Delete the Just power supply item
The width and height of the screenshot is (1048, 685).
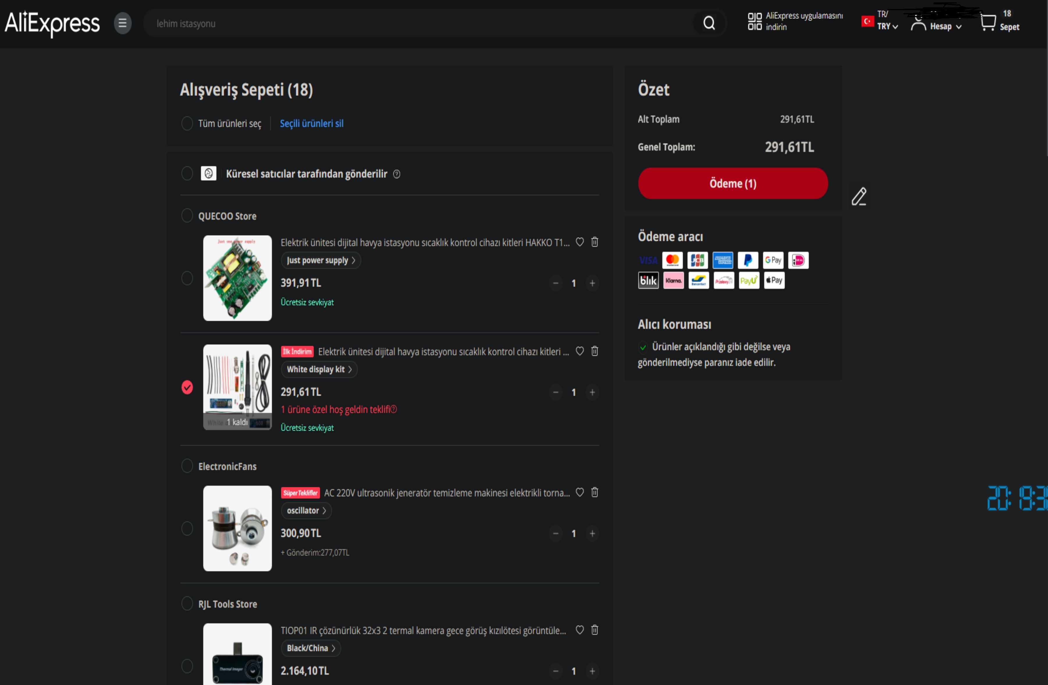[595, 242]
